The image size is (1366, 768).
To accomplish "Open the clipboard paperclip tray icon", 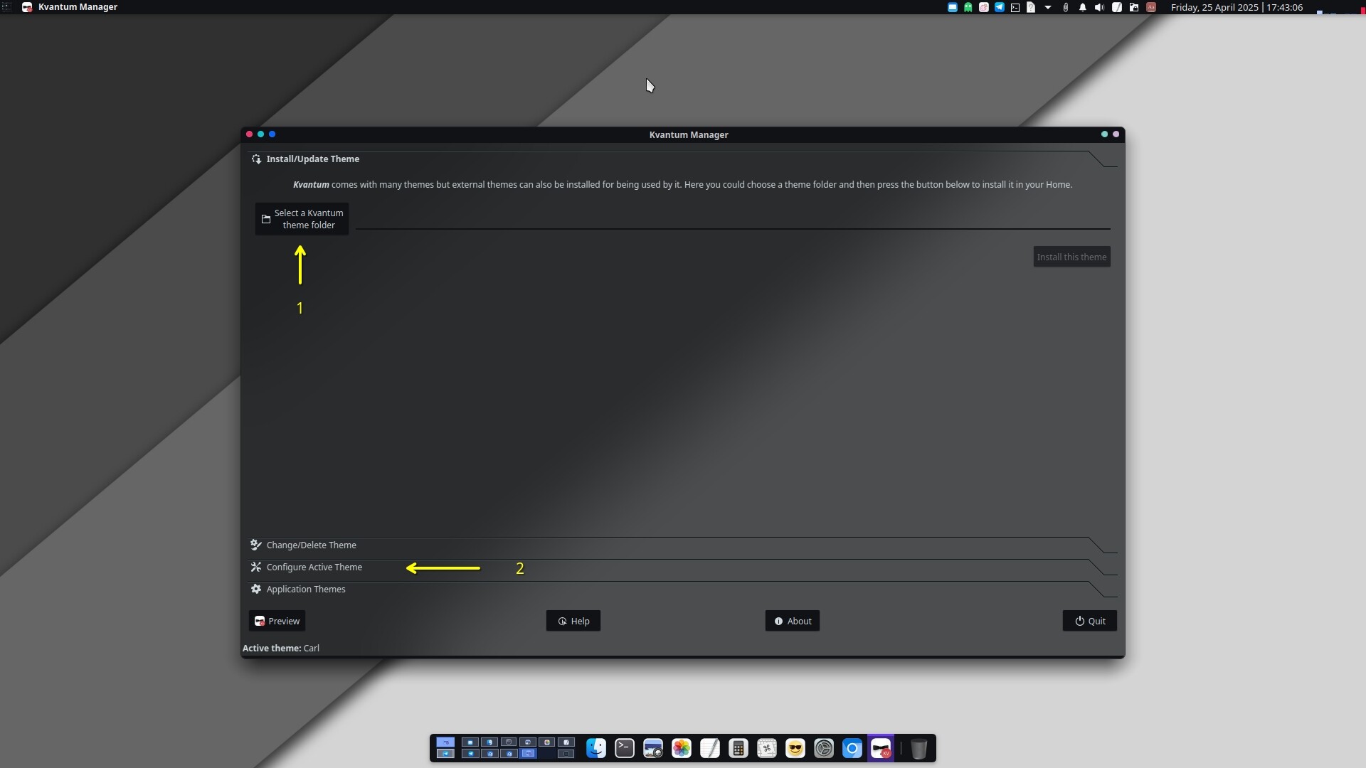I will [x=1066, y=7].
